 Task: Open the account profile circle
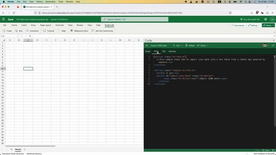[x=273, y=19]
